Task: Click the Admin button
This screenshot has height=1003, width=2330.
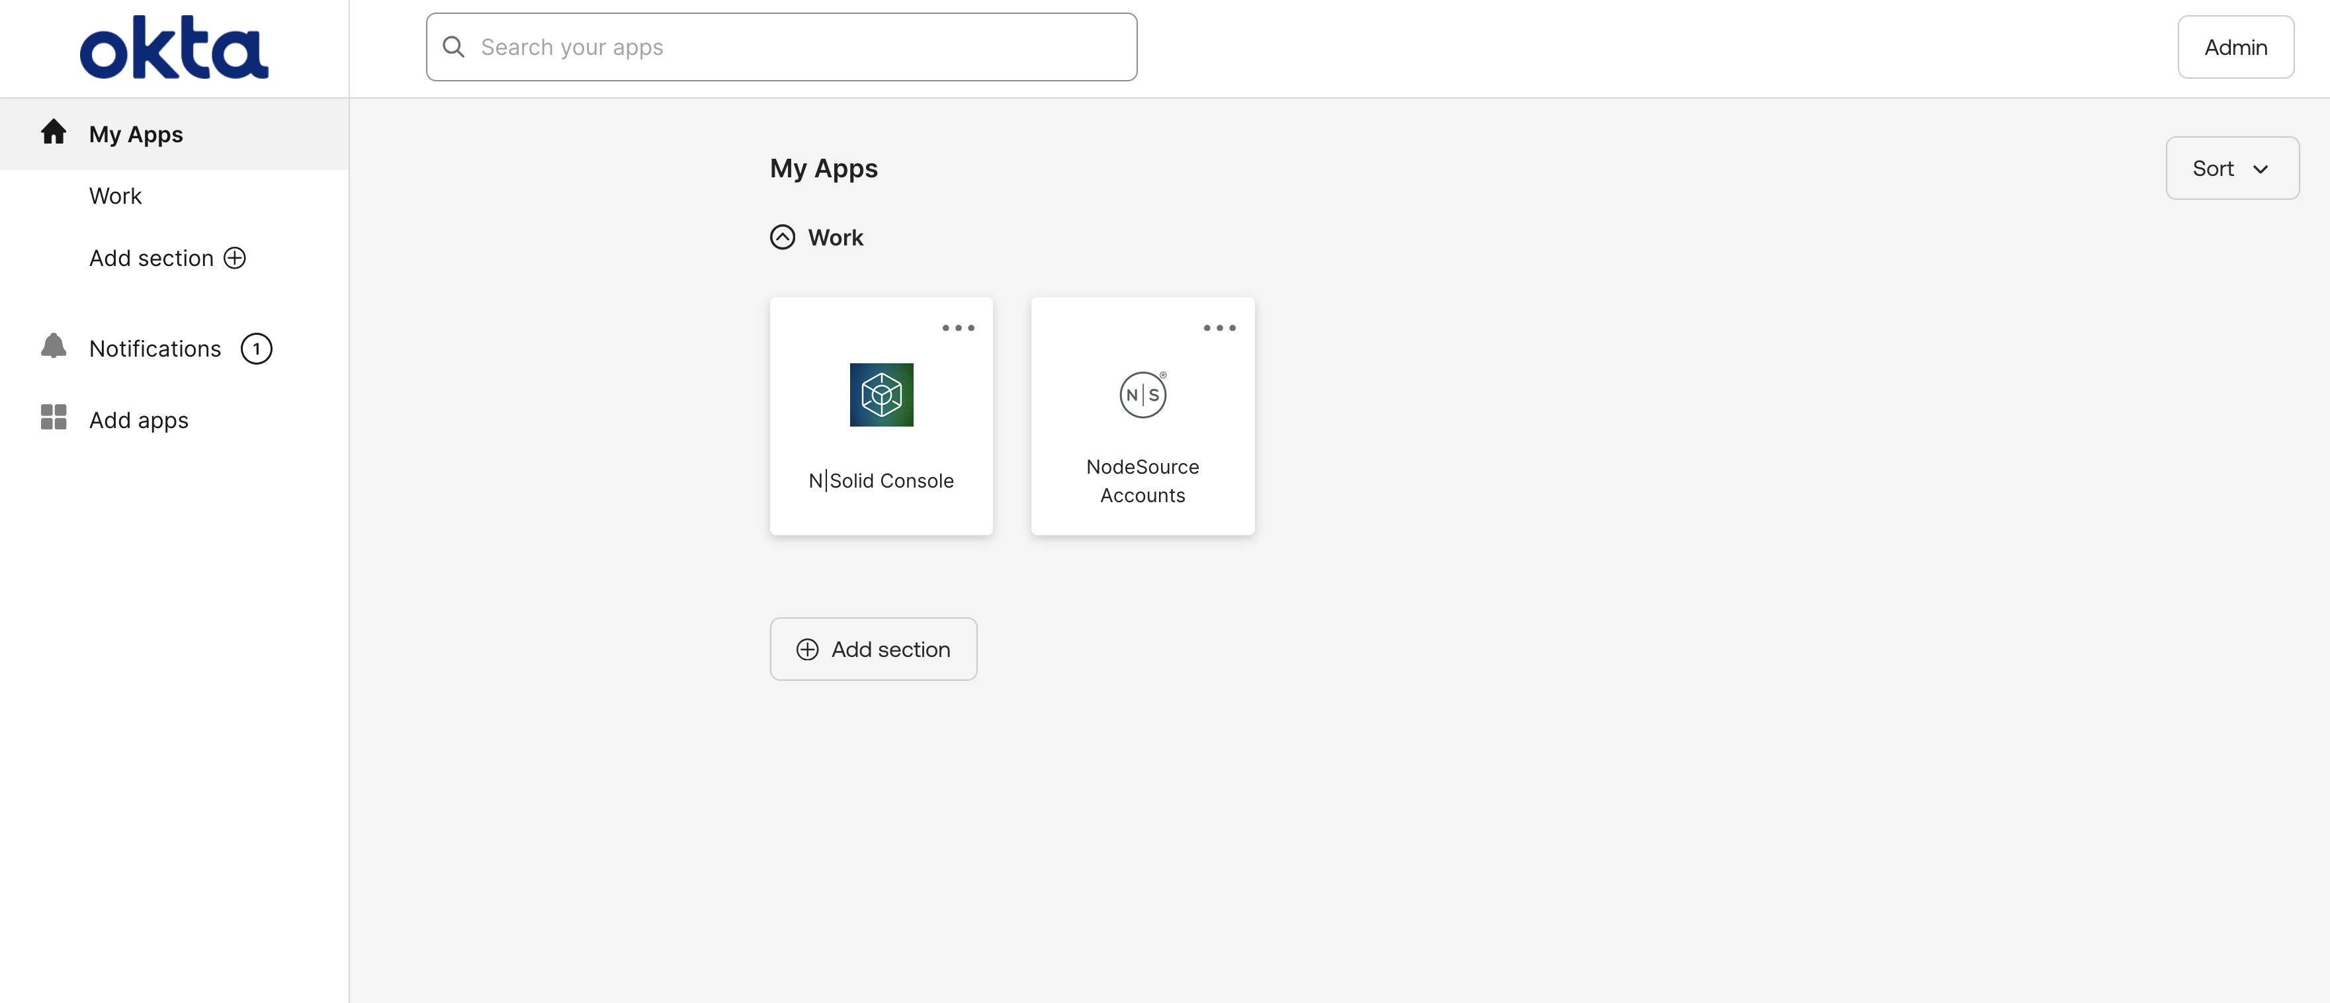Action: pyautogui.click(x=2235, y=47)
